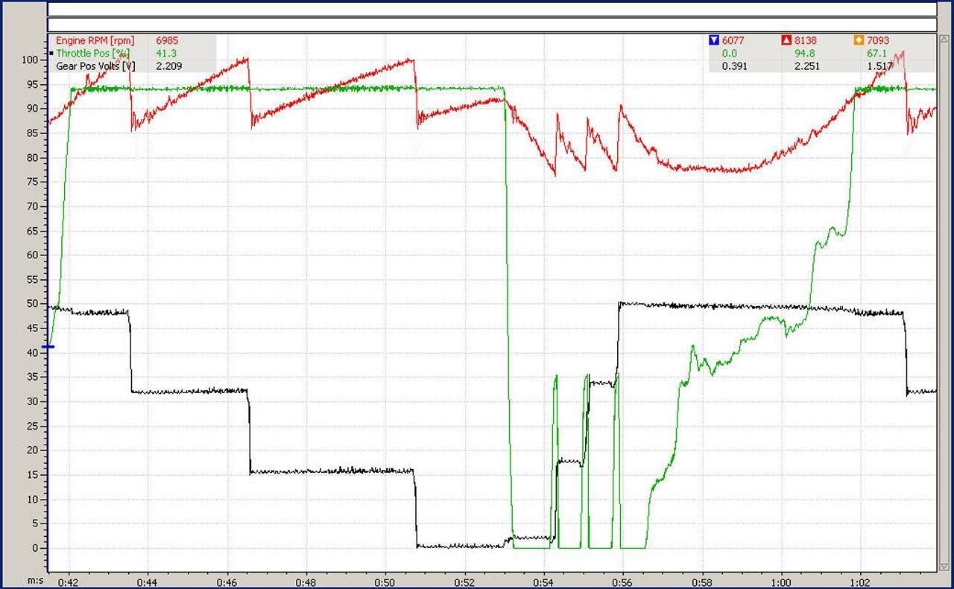The image size is (954, 589).
Task: Click the red maximum up-arrow icon
Action: [786, 41]
